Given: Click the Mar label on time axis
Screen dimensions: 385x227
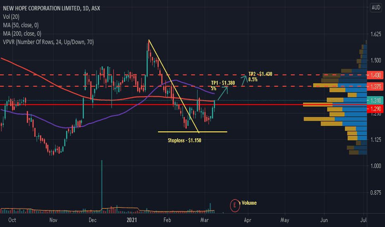Looking at the screenshot, I should [x=204, y=220].
